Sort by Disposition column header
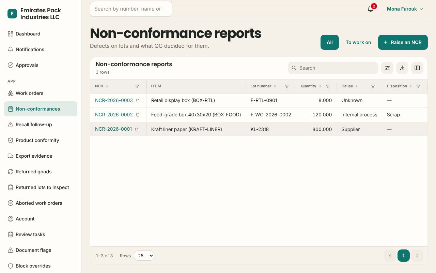 pos(399,86)
